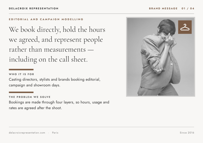Click the brown bar above Who It Is For
This screenshot has height=143, width=203.
21,70
